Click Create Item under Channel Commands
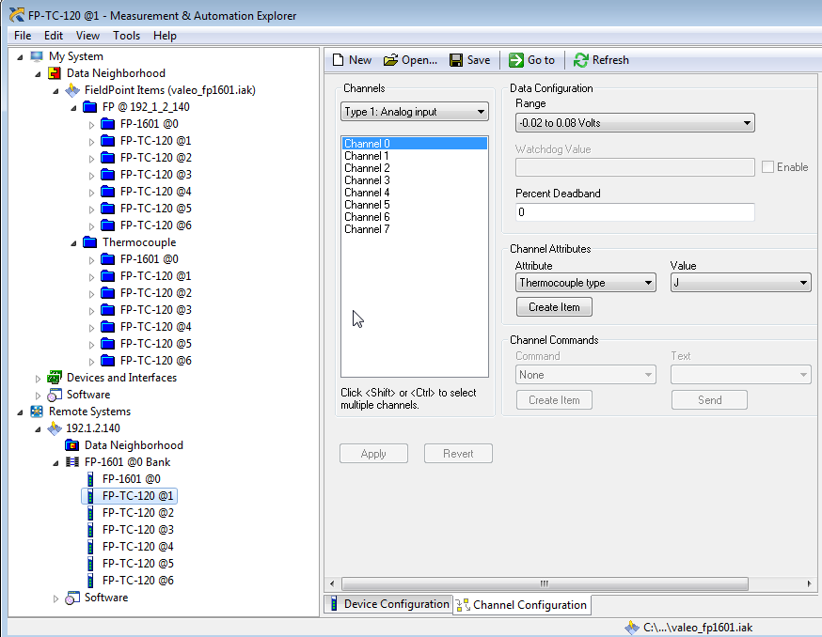The image size is (822, 637). (x=554, y=400)
